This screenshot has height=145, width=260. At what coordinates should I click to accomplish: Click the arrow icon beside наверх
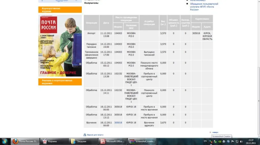point(210,132)
